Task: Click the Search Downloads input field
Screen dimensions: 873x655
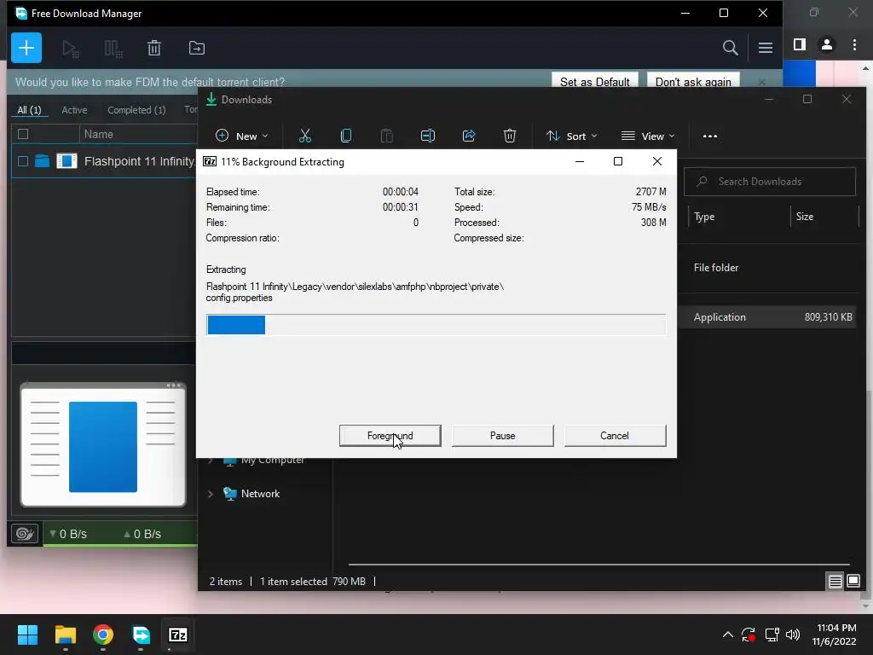Action: [x=770, y=182]
